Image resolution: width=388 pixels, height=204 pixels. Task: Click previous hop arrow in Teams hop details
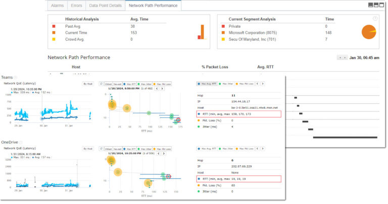click(257, 84)
